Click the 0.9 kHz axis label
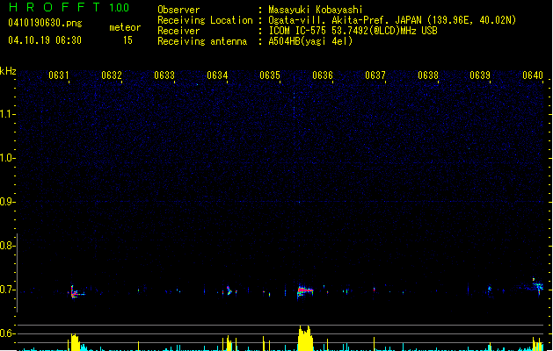 coord(6,202)
